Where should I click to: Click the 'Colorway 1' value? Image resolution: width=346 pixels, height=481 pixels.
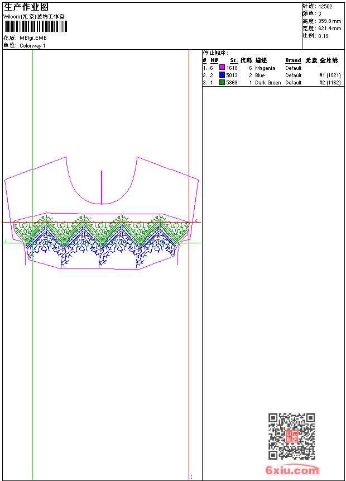click(x=32, y=46)
